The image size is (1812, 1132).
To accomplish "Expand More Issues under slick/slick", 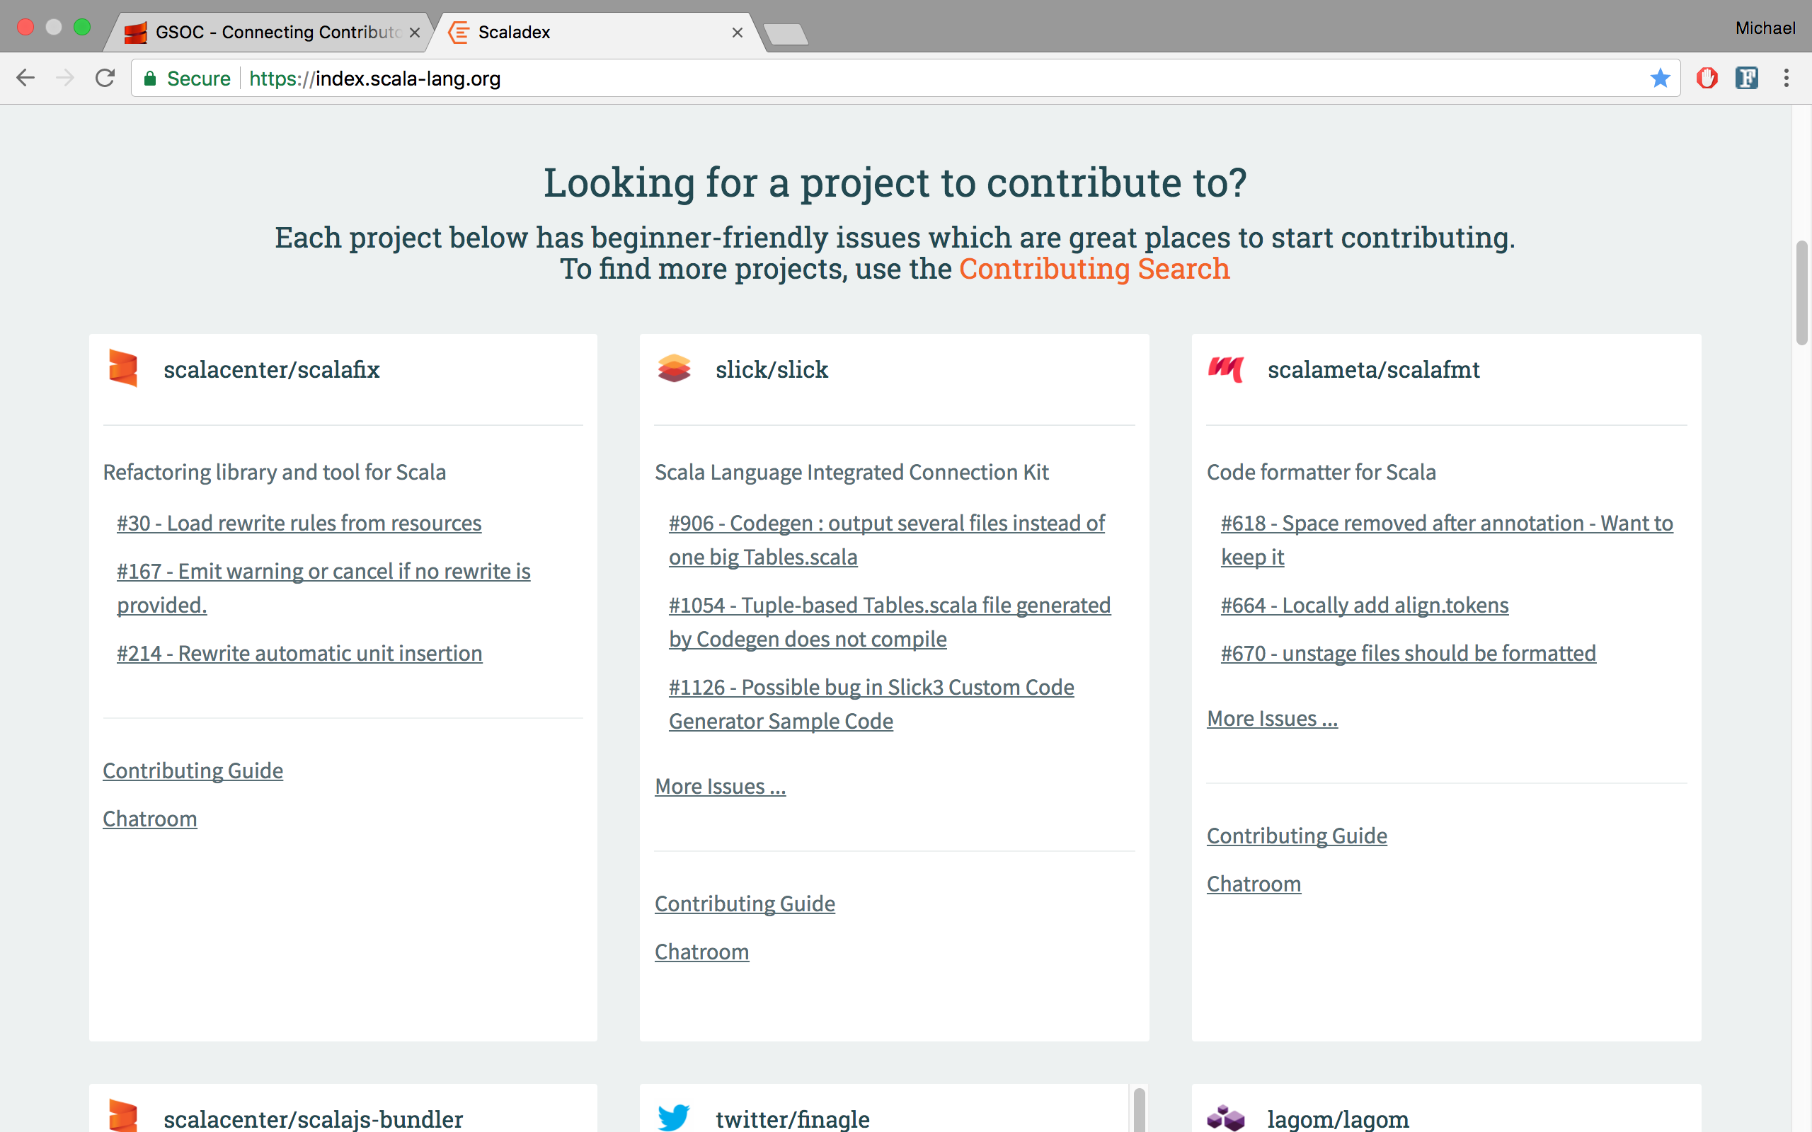I will point(720,787).
